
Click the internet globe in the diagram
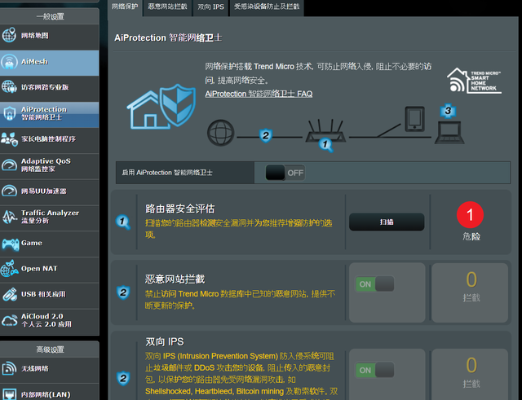pyautogui.click(x=221, y=133)
